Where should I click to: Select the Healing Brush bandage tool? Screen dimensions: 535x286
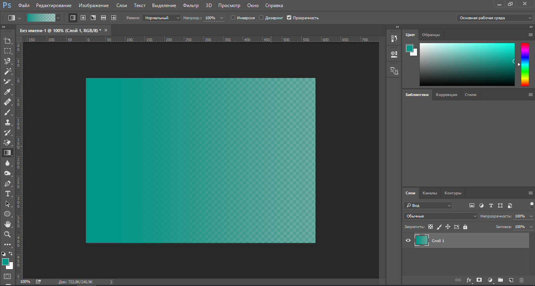(7, 102)
